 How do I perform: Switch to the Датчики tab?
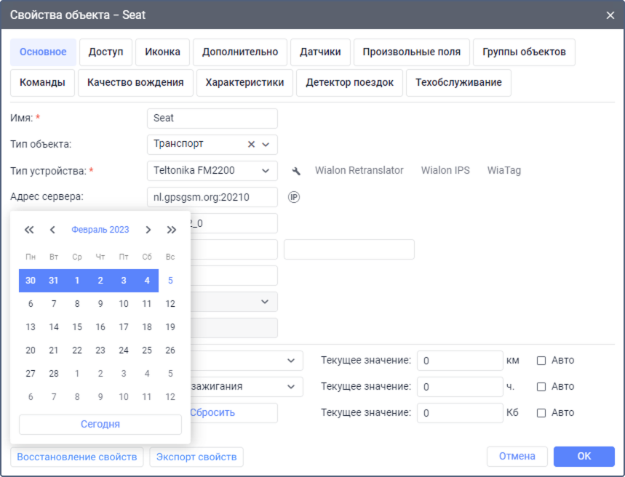(320, 52)
